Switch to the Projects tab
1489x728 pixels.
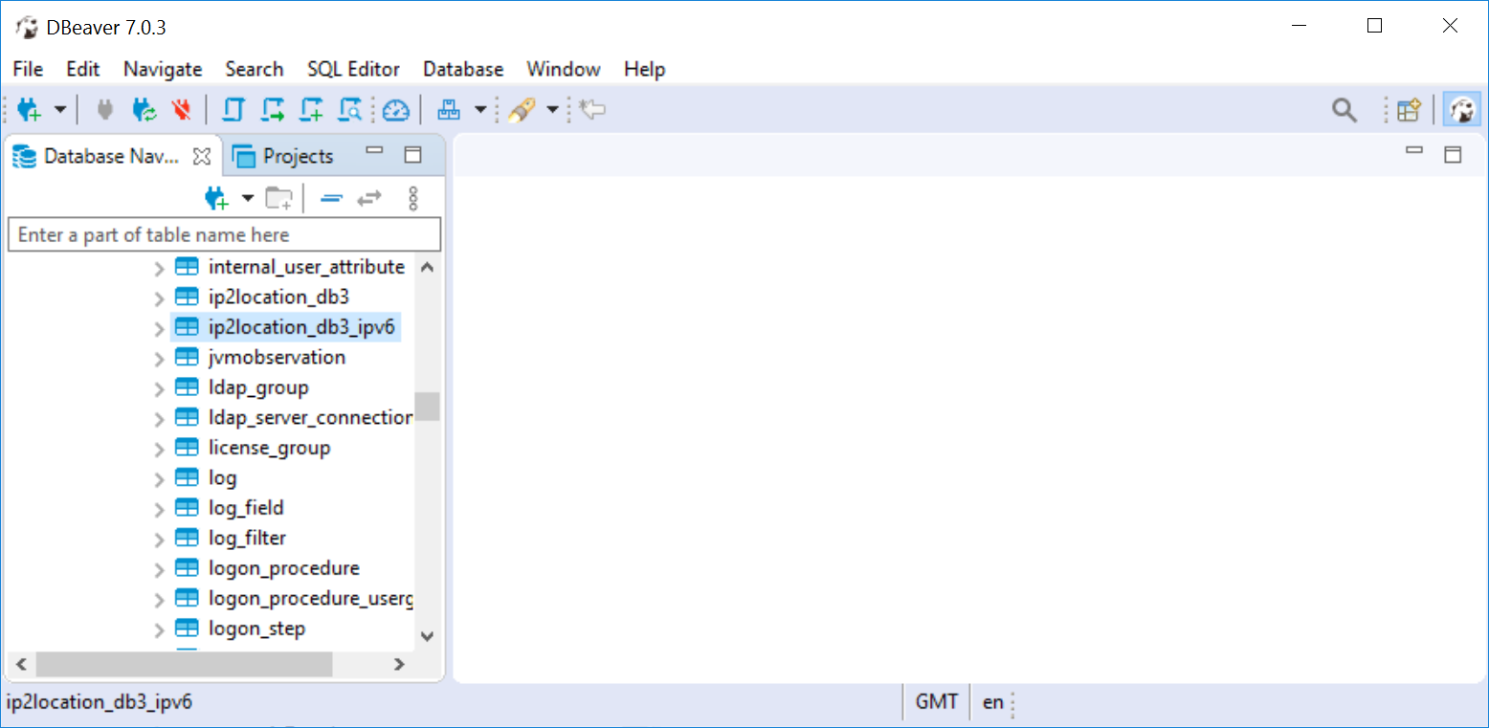(x=284, y=156)
